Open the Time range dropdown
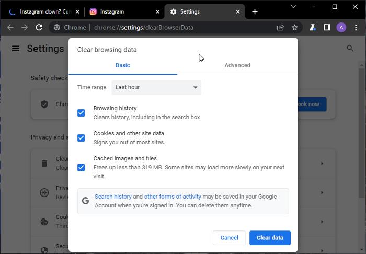 pos(156,87)
